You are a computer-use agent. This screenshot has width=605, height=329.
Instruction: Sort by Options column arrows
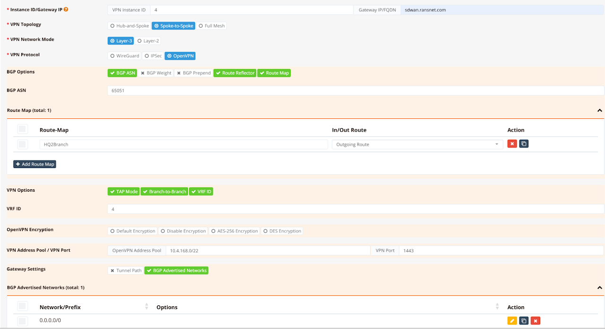498,307
